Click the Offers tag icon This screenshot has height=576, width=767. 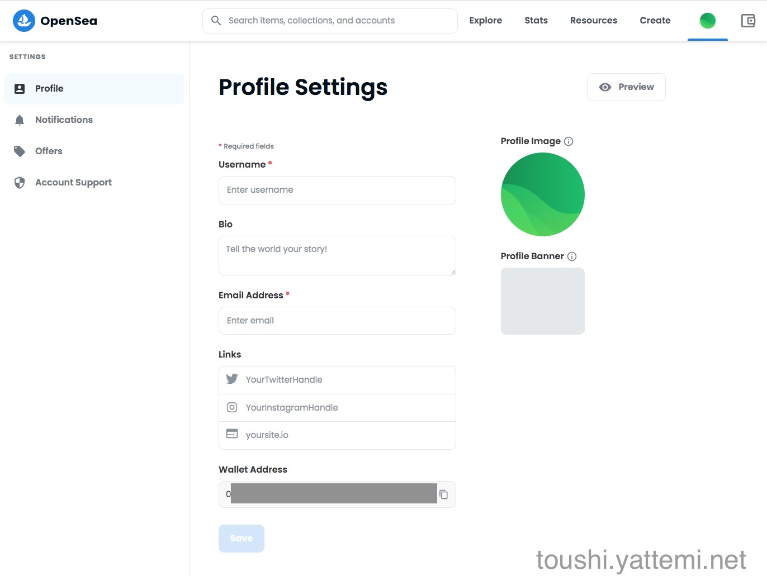pos(20,151)
